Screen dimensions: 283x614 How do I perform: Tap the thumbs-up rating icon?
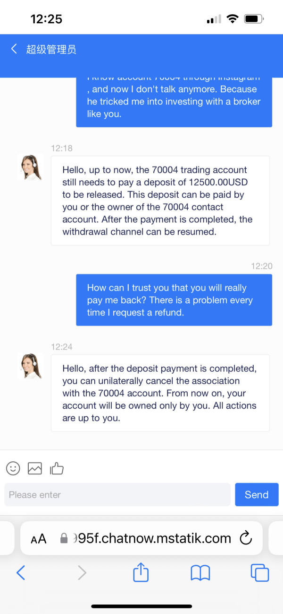pos(57,468)
